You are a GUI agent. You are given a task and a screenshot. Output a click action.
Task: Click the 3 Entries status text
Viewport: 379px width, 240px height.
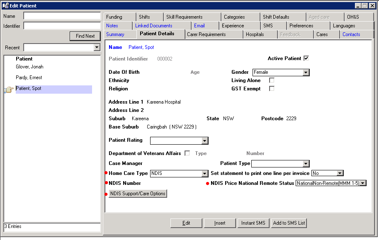[x=13, y=226]
